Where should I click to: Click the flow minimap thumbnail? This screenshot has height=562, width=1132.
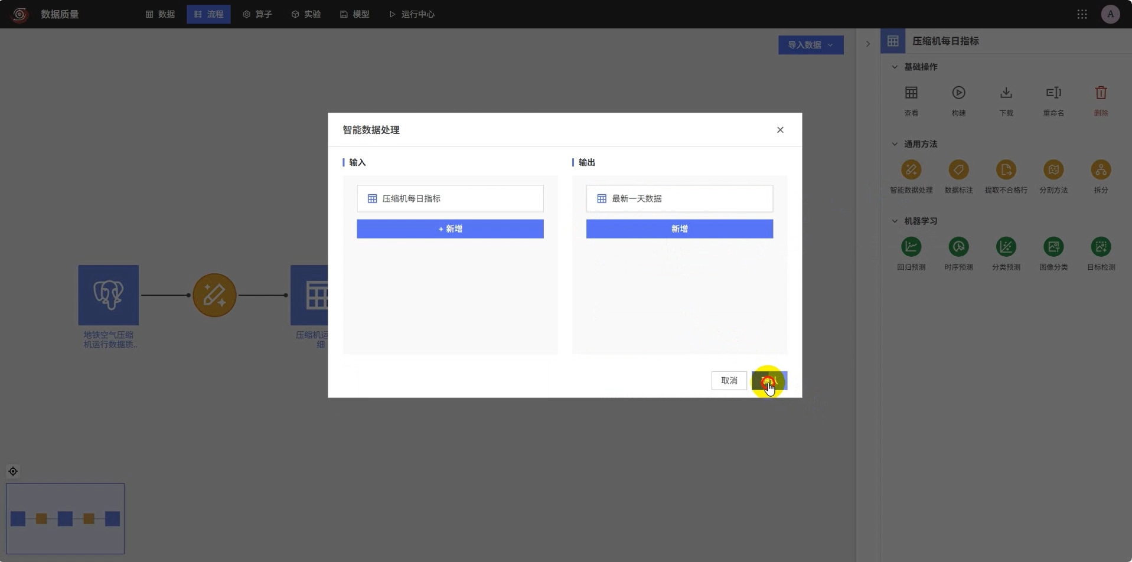tap(65, 518)
